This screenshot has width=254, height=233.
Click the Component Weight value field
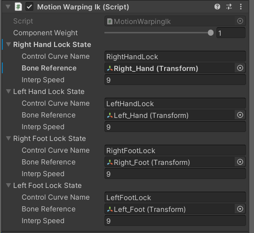pos(231,33)
